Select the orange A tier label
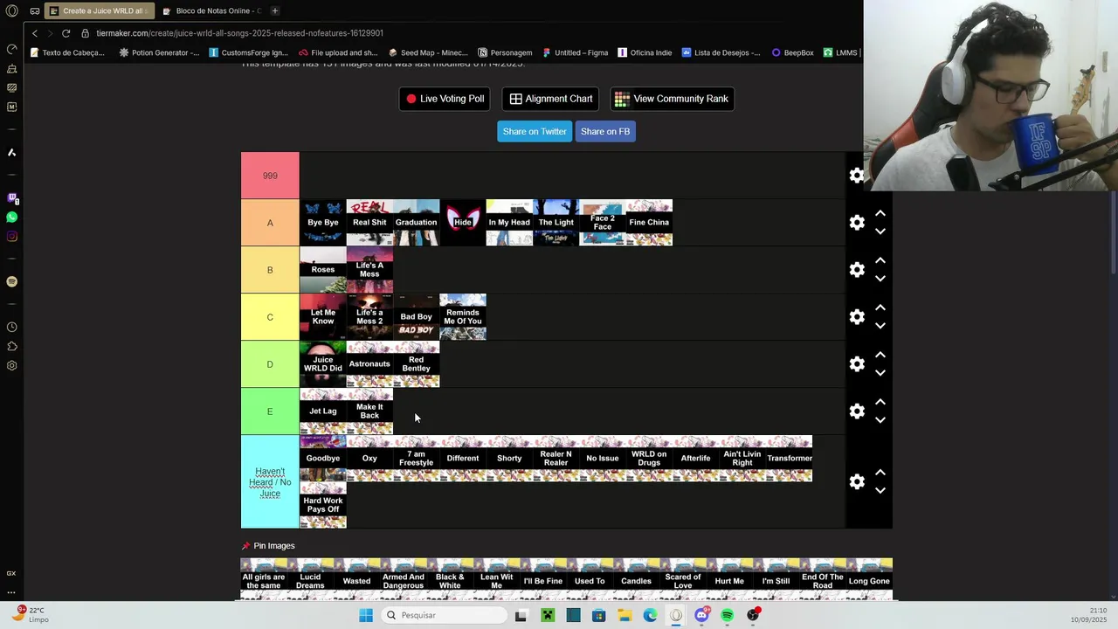Screen dimensions: 1118x629 (x=270, y=223)
